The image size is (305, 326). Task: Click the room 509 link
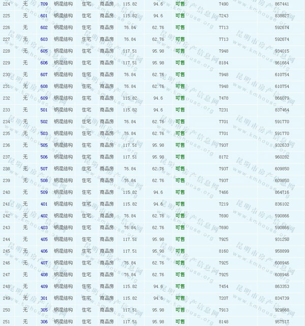(x=44, y=192)
